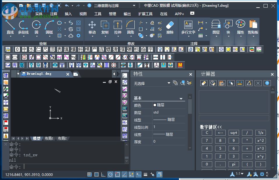The image size is (279, 180).
Task: Select the Stretch (拉伸) tool
Action: coord(117,26)
